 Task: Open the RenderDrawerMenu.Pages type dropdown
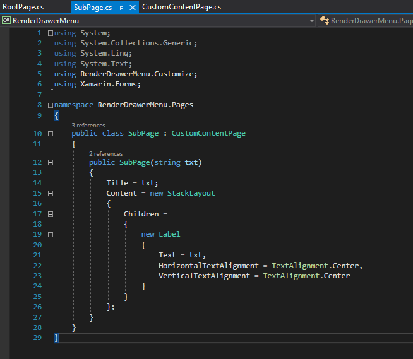point(366,21)
